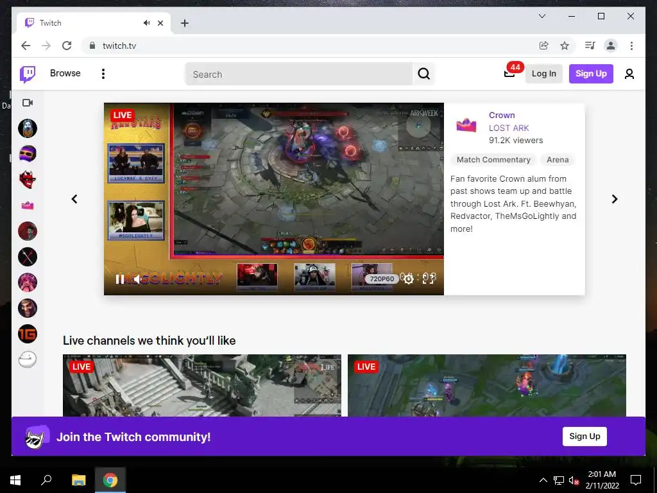The height and width of the screenshot is (493, 657).
Task: Open the bald bearded man avatar channel
Action: [x=28, y=308]
